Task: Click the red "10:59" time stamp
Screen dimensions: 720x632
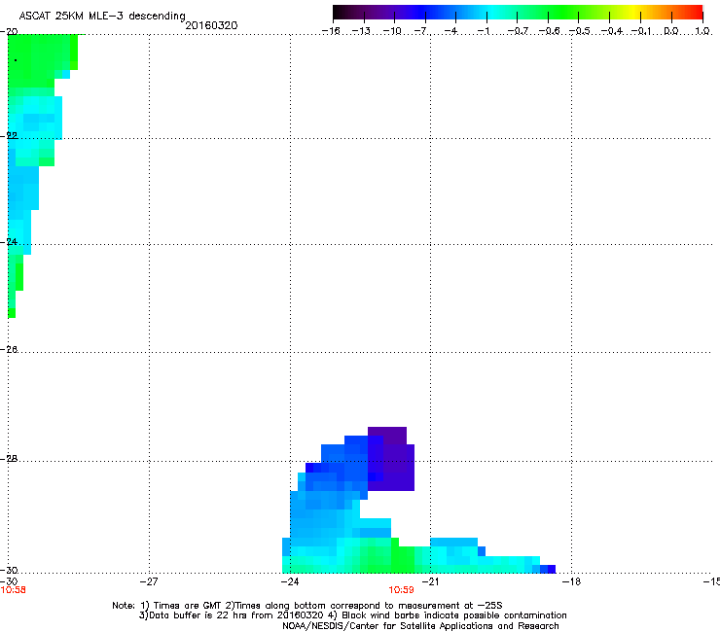Action: click(401, 590)
